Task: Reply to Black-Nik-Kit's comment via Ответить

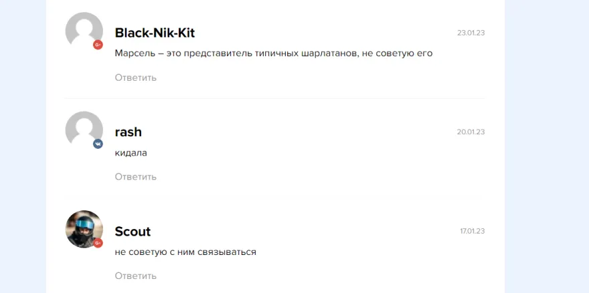Action: pos(136,78)
